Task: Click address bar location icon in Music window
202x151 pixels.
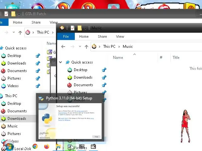Action: [94, 46]
